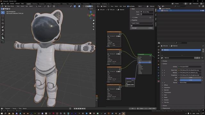The image size is (205, 115).
Task: Open the File menu
Action: (4, 4)
